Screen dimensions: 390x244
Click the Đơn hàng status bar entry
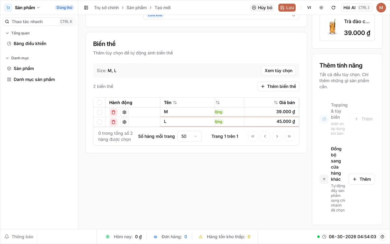point(170,237)
